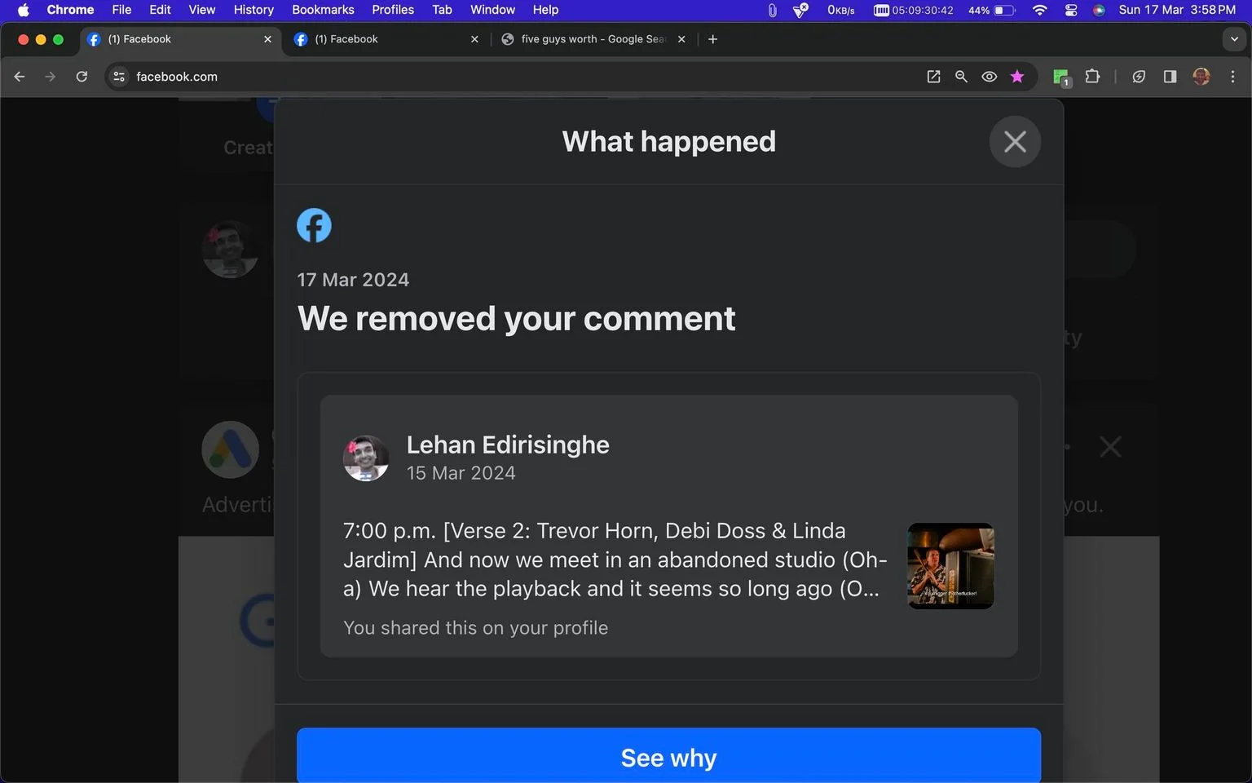The height and width of the screenshot is (783, 1252).
Task: Toggle the eye icon in the address bar
Action: pyautogui.click(x=989, y=77)
